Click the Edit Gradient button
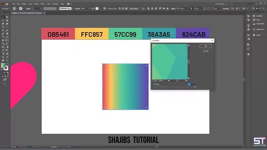 [x=134, y=8]
